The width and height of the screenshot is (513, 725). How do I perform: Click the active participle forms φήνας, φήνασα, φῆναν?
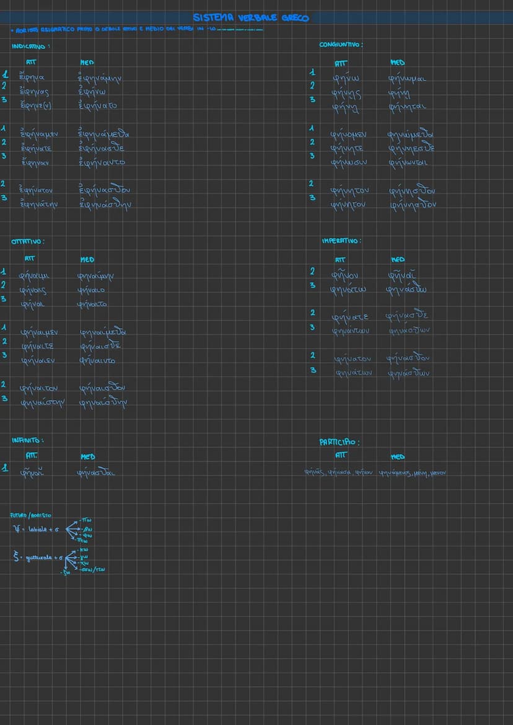(x=338, y=473)
